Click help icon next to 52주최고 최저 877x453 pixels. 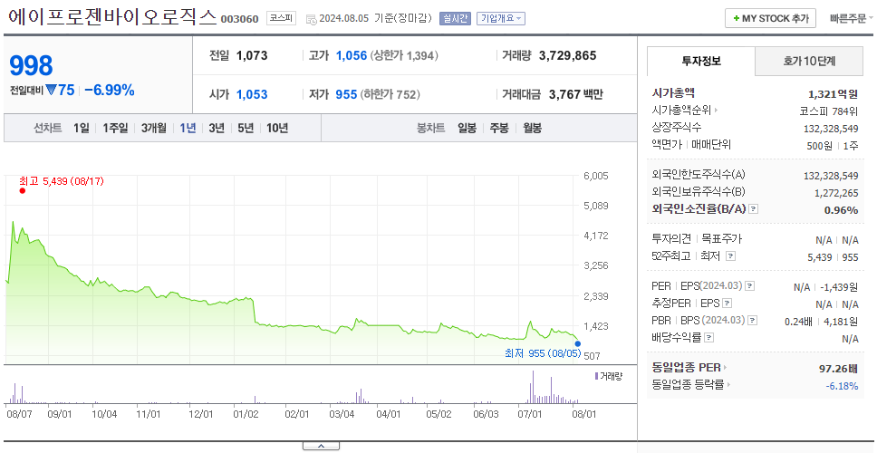coord(730,256)
